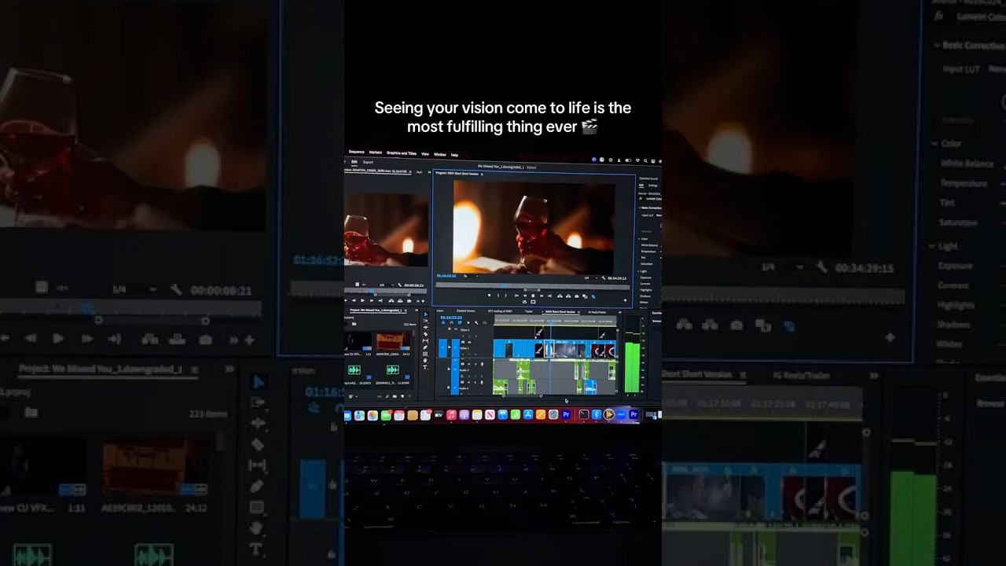Select the Selection tool in the tools panel
The width and height of the screenshot is (1006, 566).
coord(425,314)
